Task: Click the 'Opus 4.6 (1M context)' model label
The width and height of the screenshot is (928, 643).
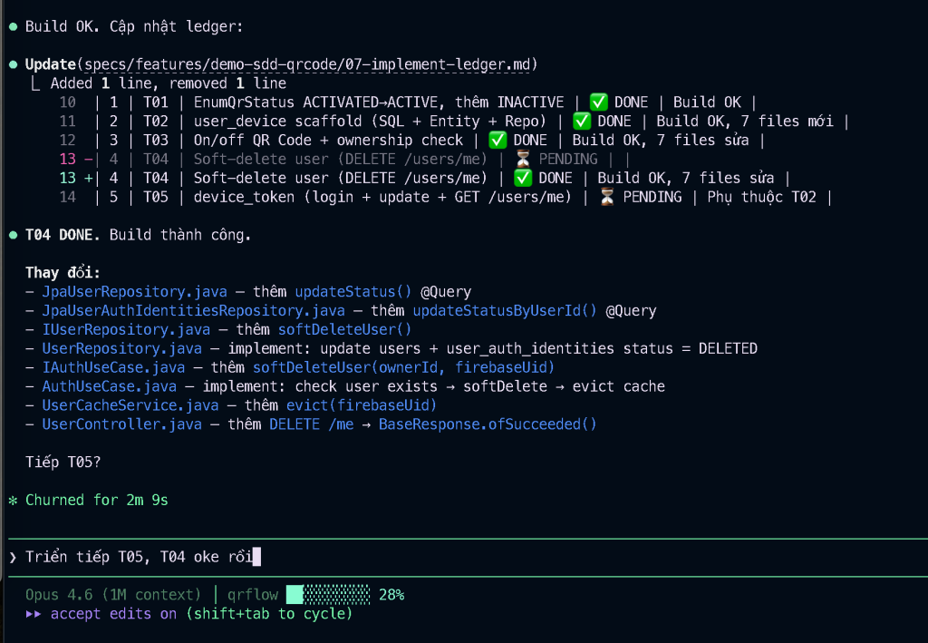Action: coord(113,595)
